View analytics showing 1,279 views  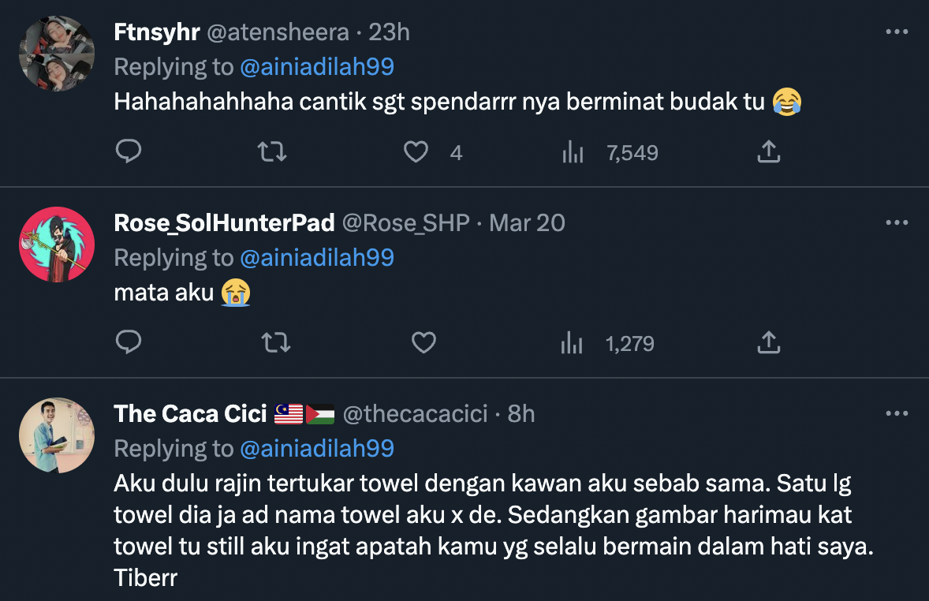(571, 343)
